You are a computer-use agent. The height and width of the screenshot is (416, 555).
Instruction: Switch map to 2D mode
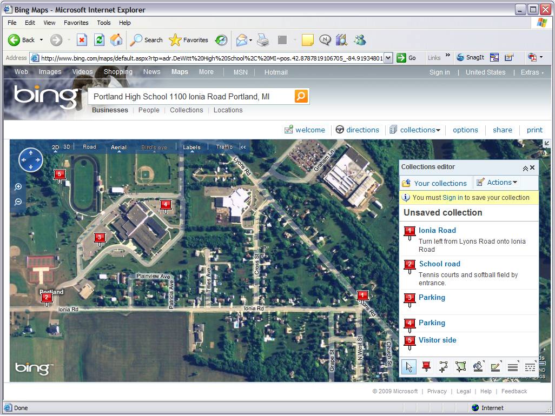click(x=56, y=147)
